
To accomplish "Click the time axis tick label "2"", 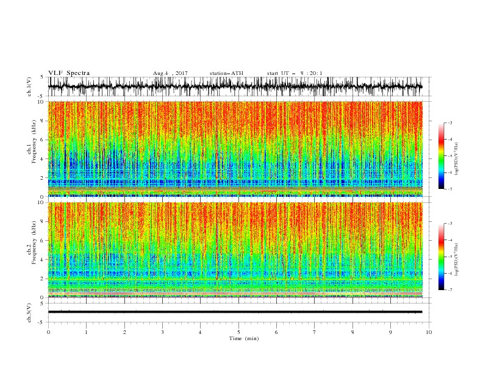I will [x=124, y=332].
